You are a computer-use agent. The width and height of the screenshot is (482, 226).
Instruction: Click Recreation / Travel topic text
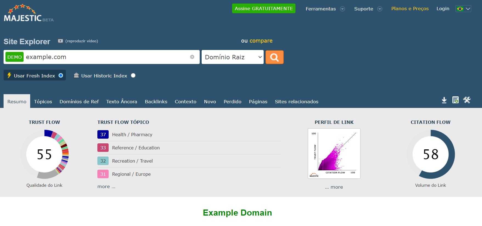(132, 161)
